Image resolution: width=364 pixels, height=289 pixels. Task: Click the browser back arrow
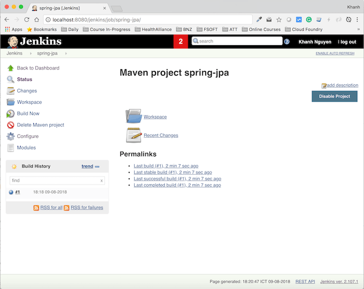coord(7,20)
